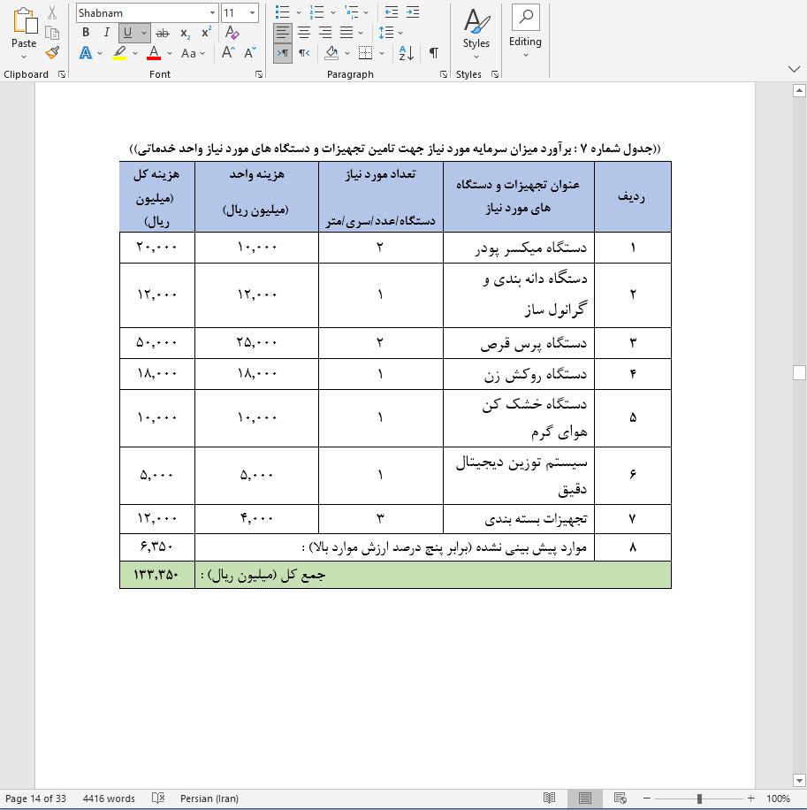Select the Format Painter tool
The width and height of the screenshot is (807, 810).
(51, 52)
